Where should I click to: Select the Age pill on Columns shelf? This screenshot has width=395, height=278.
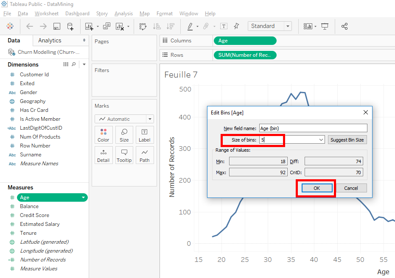[x=245, y=41]
